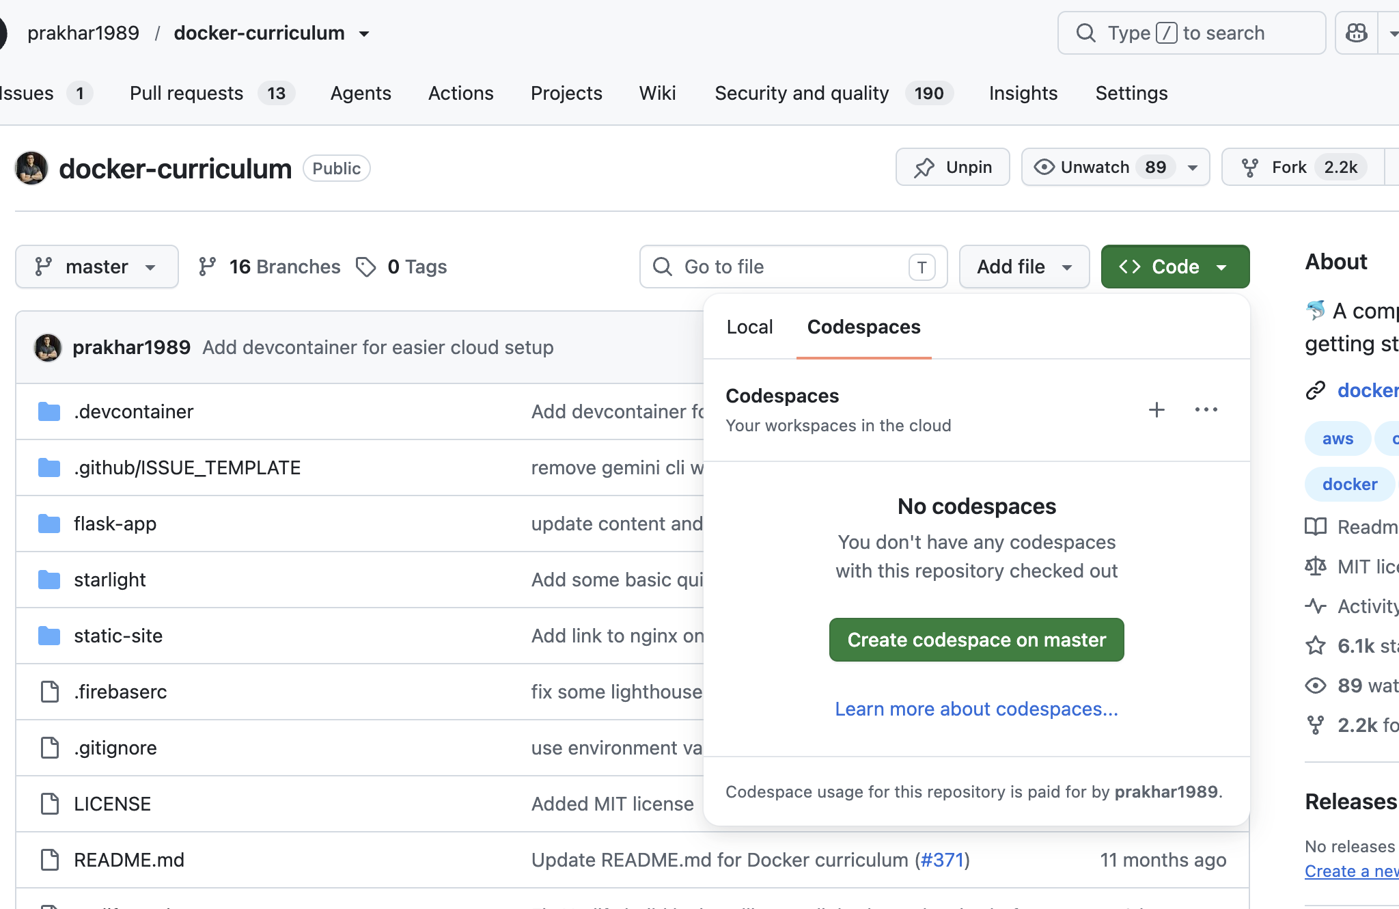
Task: Open Security and quality tab
Action: (834, 93)
